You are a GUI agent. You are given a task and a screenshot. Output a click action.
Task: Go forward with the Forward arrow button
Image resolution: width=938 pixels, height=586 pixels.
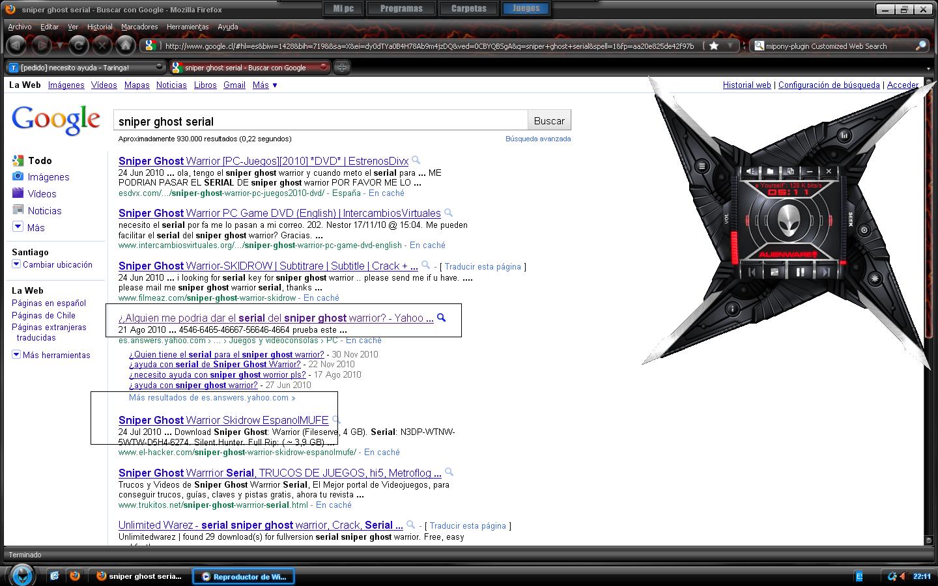click(42, 45)
